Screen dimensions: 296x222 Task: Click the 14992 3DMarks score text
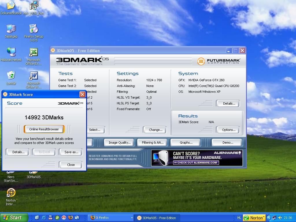[44, 118]
